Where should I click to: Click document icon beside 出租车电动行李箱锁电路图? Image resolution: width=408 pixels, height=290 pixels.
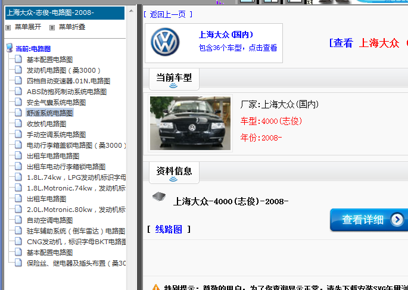(x=18, y=166)
